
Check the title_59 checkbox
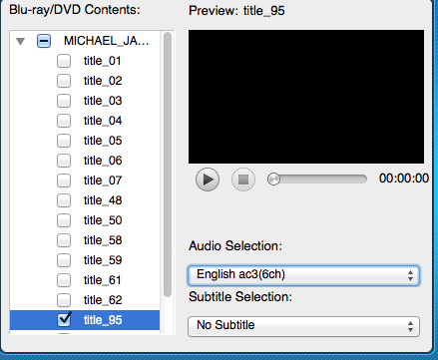pyautogui.click(x=64, y=260)
